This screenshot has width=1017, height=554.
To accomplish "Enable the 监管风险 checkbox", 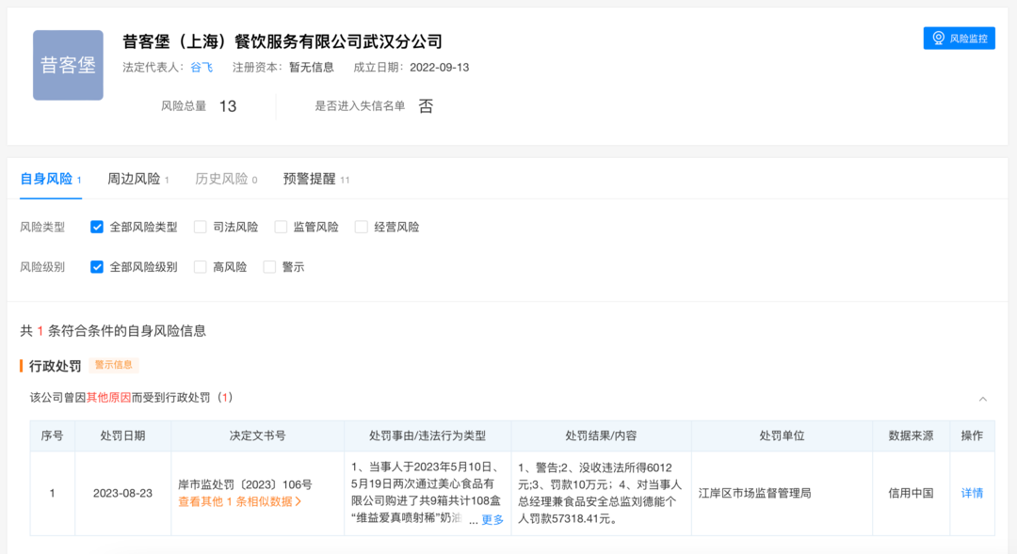I will (281, 227).
